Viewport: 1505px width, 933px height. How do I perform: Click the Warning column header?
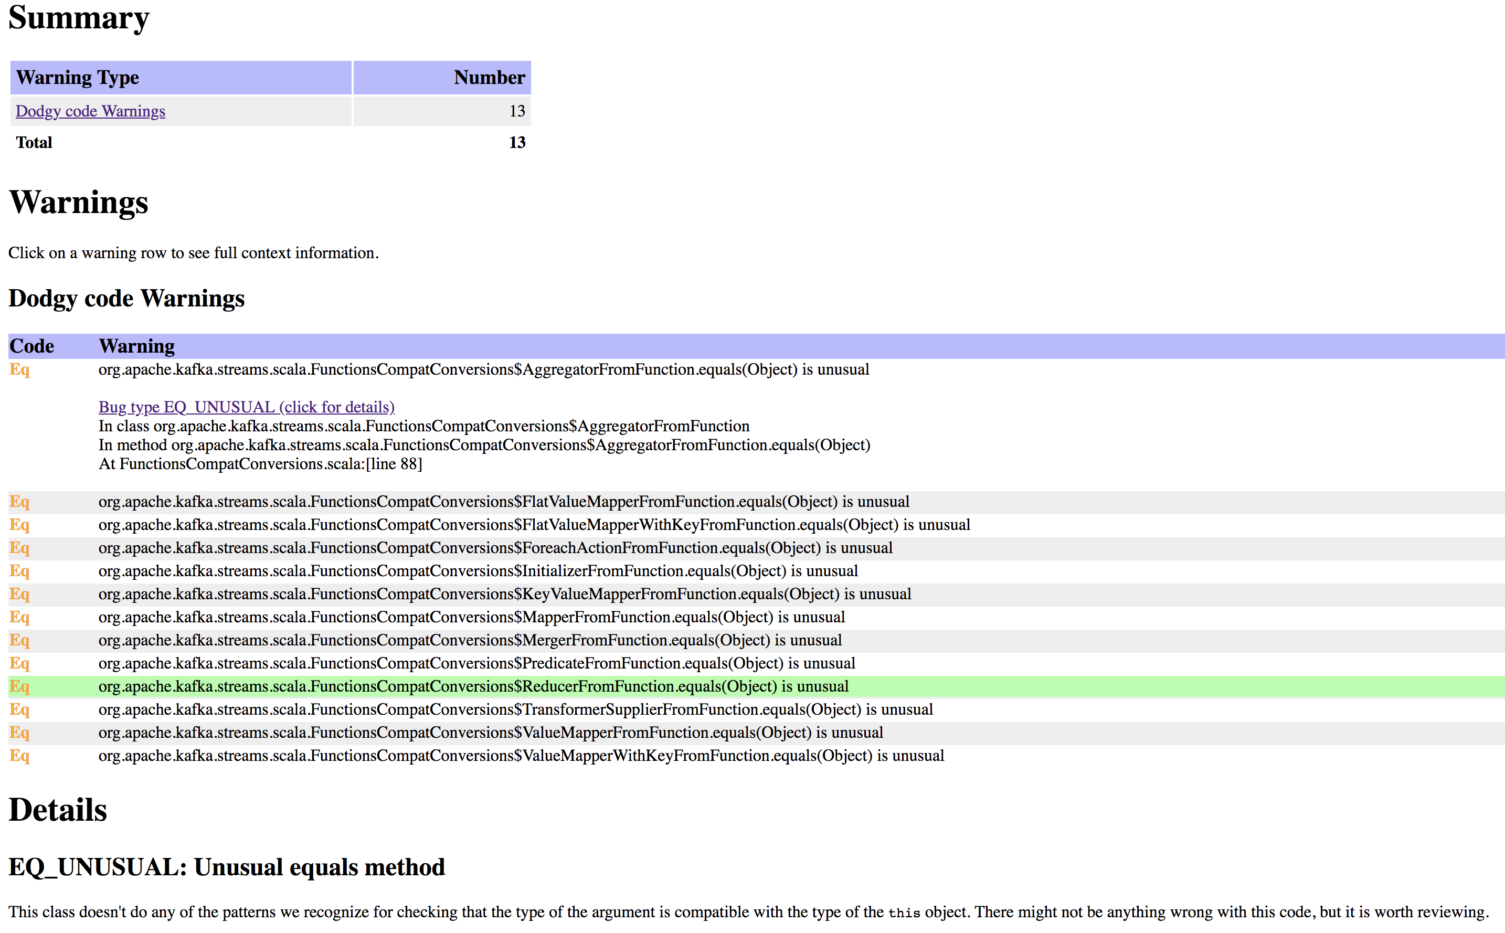136,346
